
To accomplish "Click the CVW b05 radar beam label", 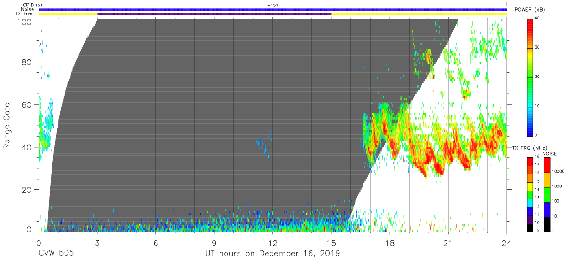I will (x=56, y=254).
